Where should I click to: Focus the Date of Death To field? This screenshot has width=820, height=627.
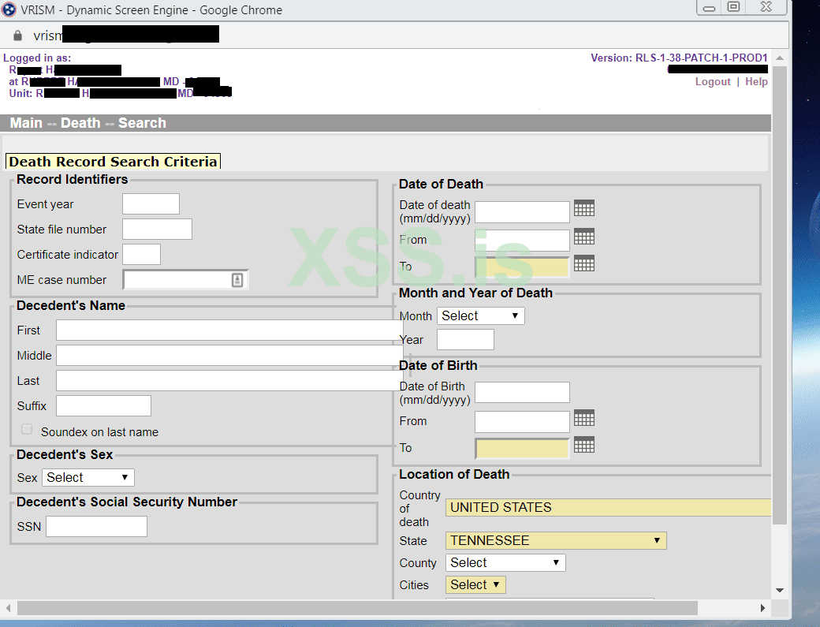[522, 267]
